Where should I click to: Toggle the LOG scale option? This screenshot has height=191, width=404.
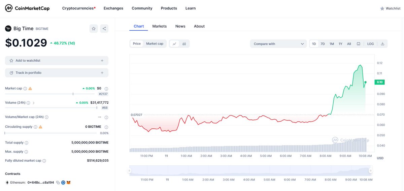pyautogui.click(x=370, y=44)
